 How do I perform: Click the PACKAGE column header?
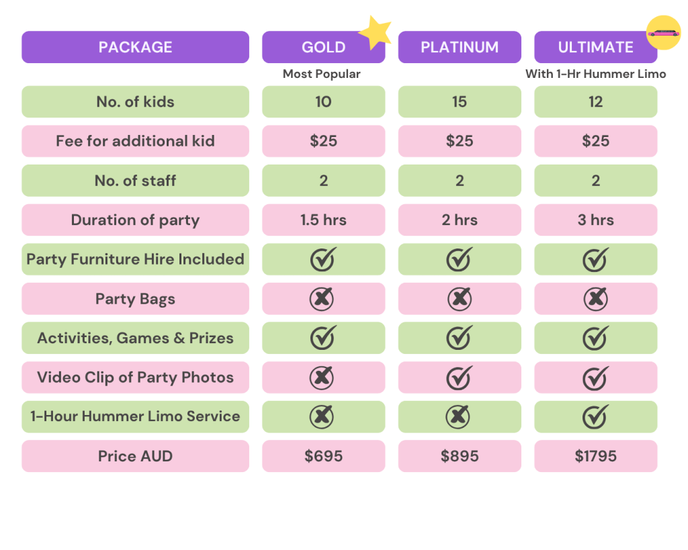[135, 47]
